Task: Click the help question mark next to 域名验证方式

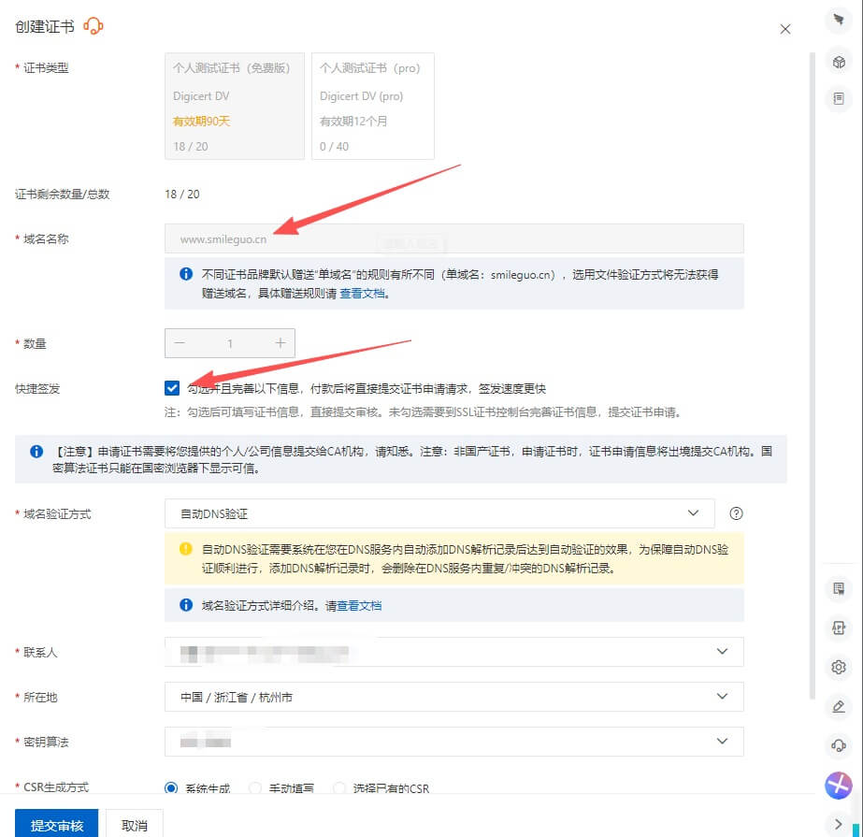Action: (736, 513)
